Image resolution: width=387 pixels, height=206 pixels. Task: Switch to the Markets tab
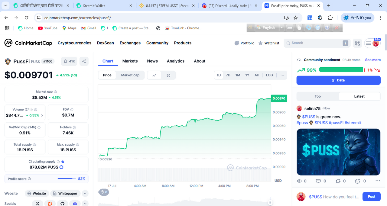point(130,61)
